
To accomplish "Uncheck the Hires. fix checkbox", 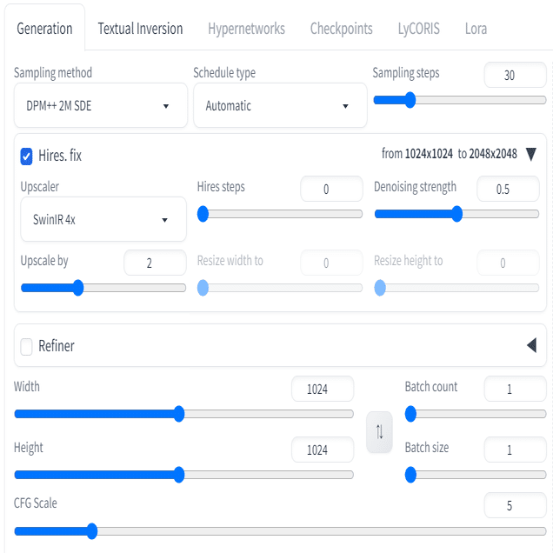I will coord(26,157).
